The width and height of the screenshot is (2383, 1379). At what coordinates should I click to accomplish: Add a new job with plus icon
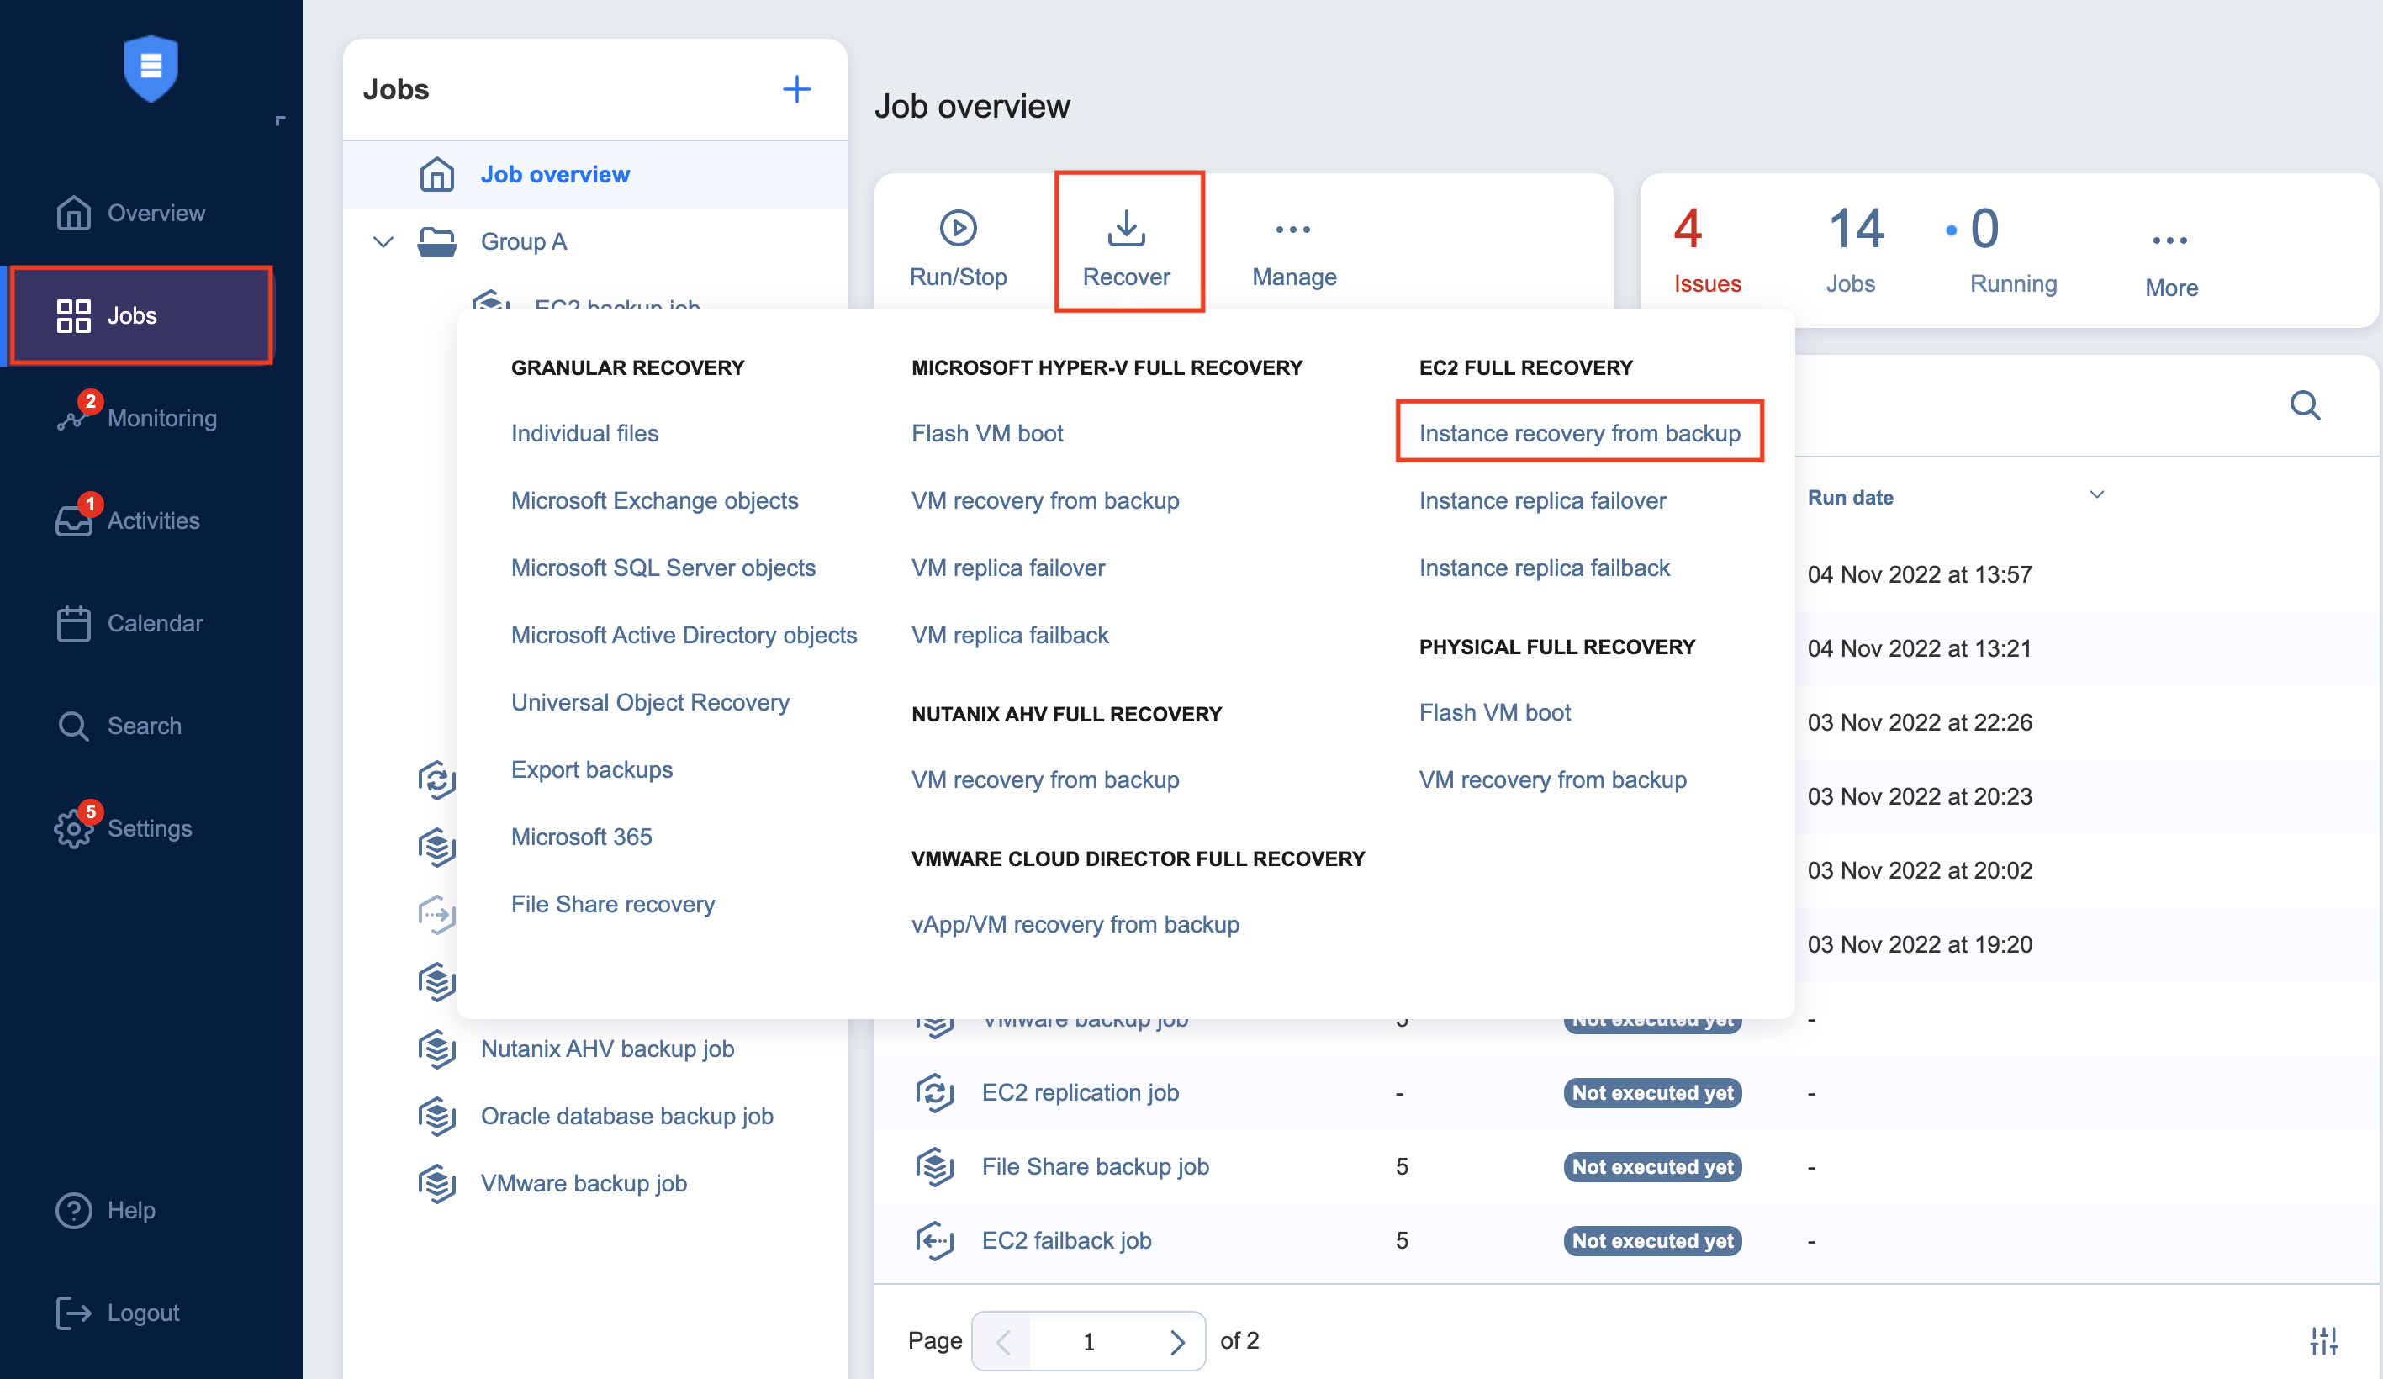796,89
